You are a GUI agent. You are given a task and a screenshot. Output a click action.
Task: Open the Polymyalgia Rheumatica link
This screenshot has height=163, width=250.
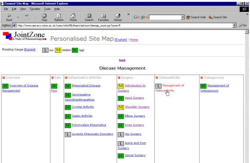(89, 125)
